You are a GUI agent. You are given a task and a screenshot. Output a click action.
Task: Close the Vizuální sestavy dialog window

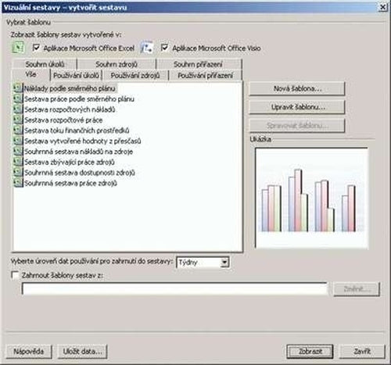[x=382, y=7]
